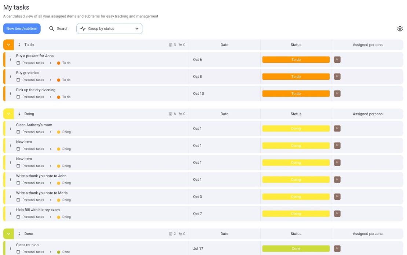Open Personal tasks link under Pick up the dry cleaning
Screen dimensions: 407x255
(x=33, y=97)
